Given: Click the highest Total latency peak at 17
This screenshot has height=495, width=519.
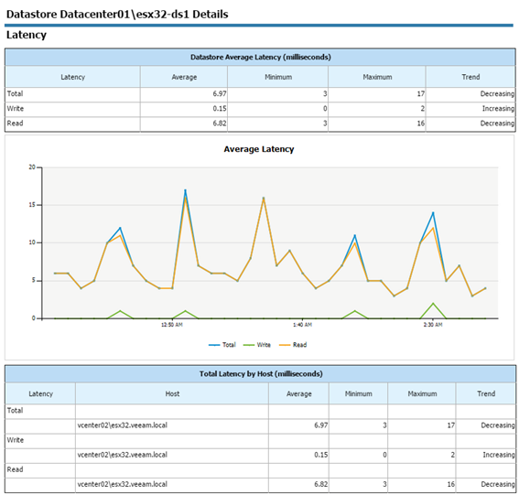Looking at the screenshot, I should 185,190.
